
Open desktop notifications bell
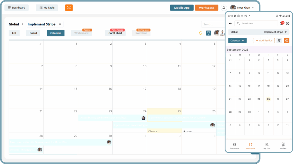[x=224, y=8]
